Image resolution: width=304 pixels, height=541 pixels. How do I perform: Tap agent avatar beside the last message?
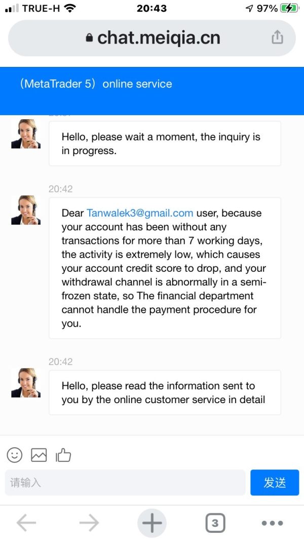coord(26,383)
